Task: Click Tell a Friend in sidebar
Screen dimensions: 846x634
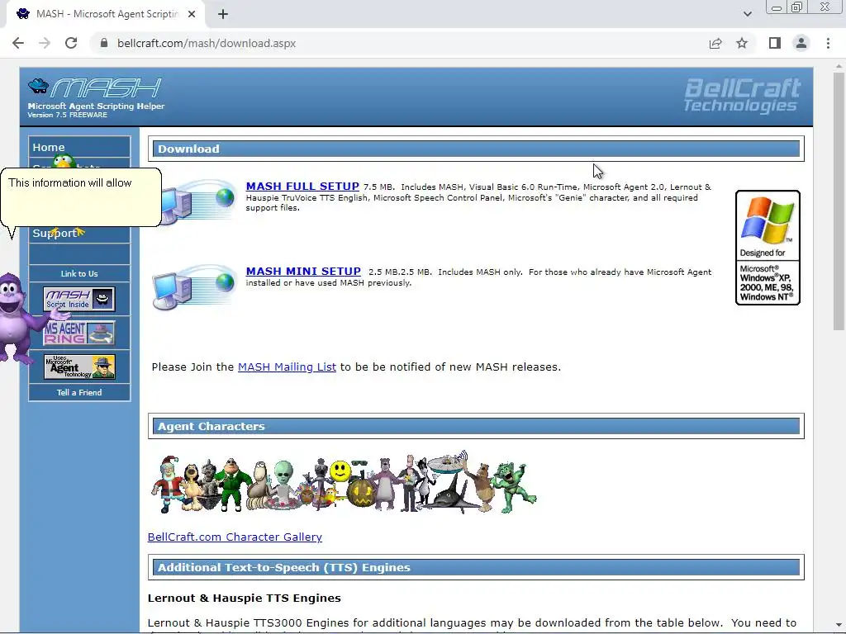Action: [x=79, y=392]
